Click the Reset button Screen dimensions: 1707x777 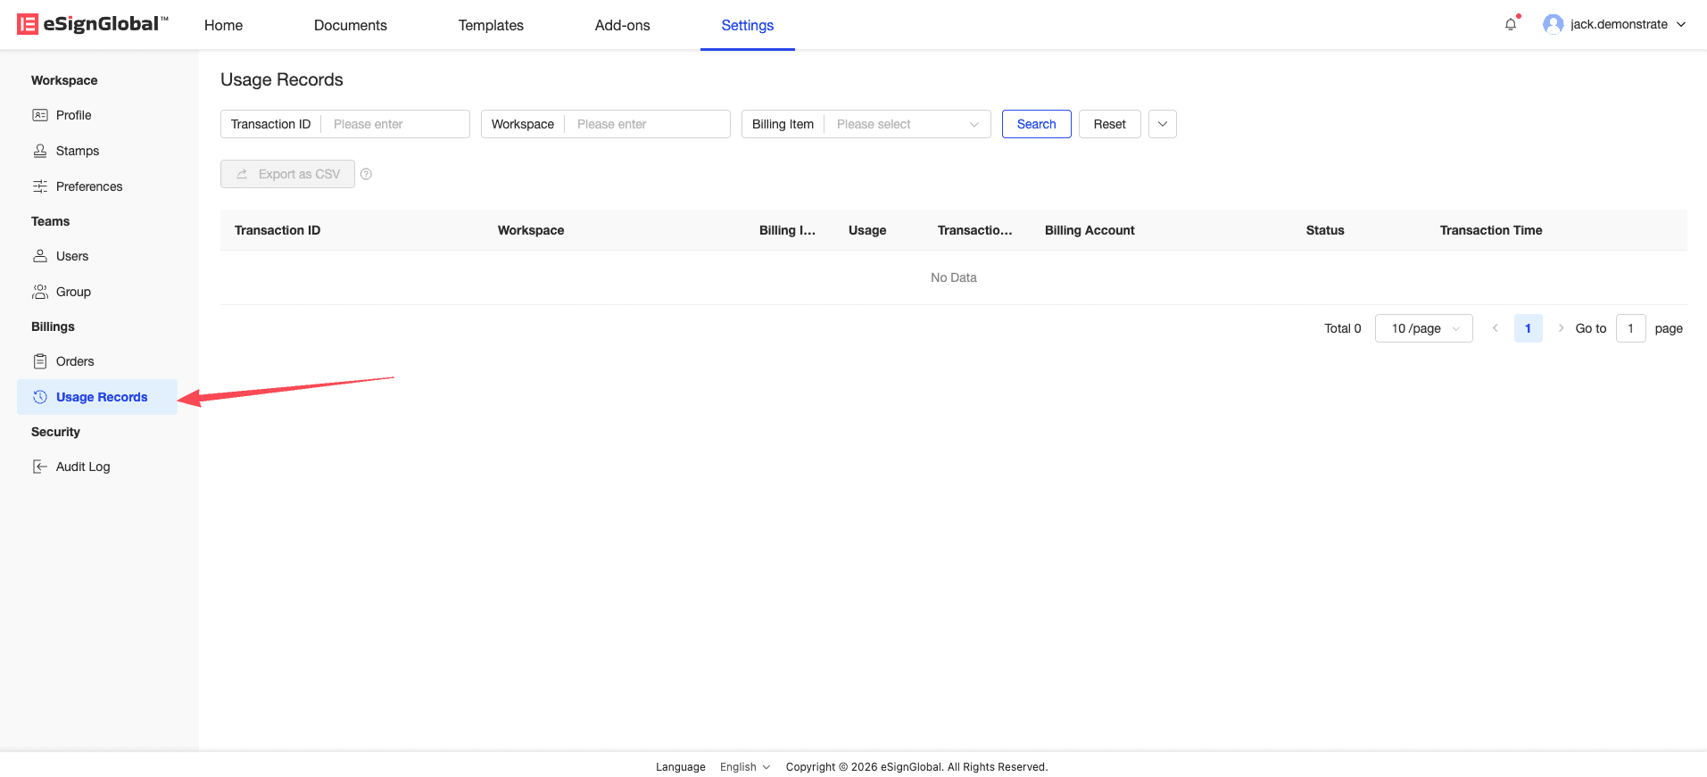(1109, 124)
